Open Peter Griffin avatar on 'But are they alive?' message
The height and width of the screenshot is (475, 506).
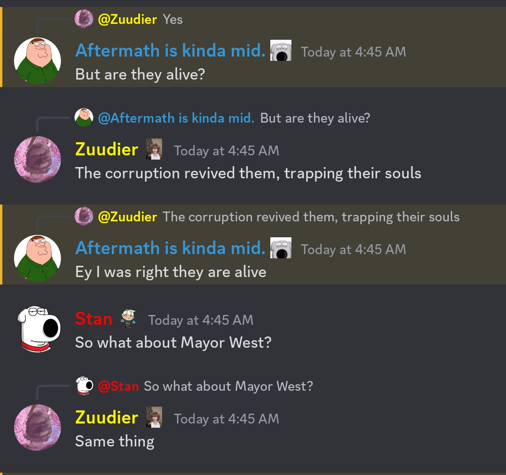click(x=37, y=61)
